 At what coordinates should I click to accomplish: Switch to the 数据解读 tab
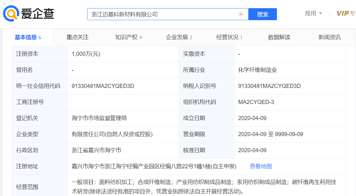click(x=279, y=37)
